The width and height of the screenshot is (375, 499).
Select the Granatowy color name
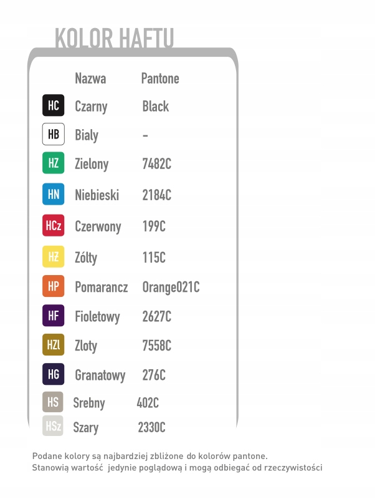point(100,375)
